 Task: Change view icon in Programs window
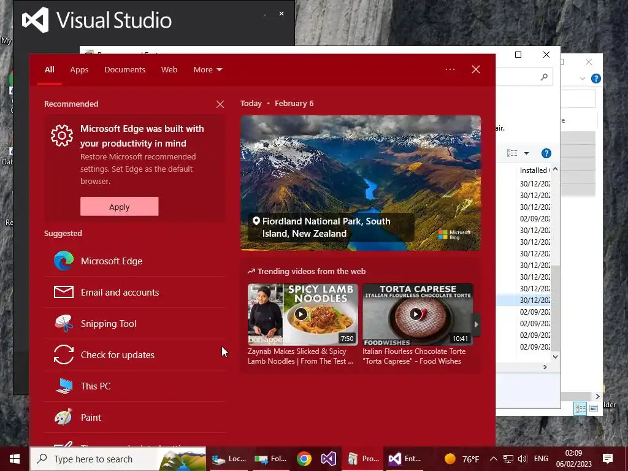tap(512, 153)
